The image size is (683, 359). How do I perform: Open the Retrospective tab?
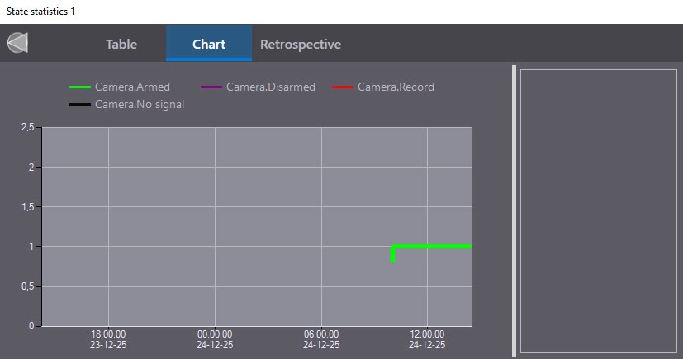301,44
